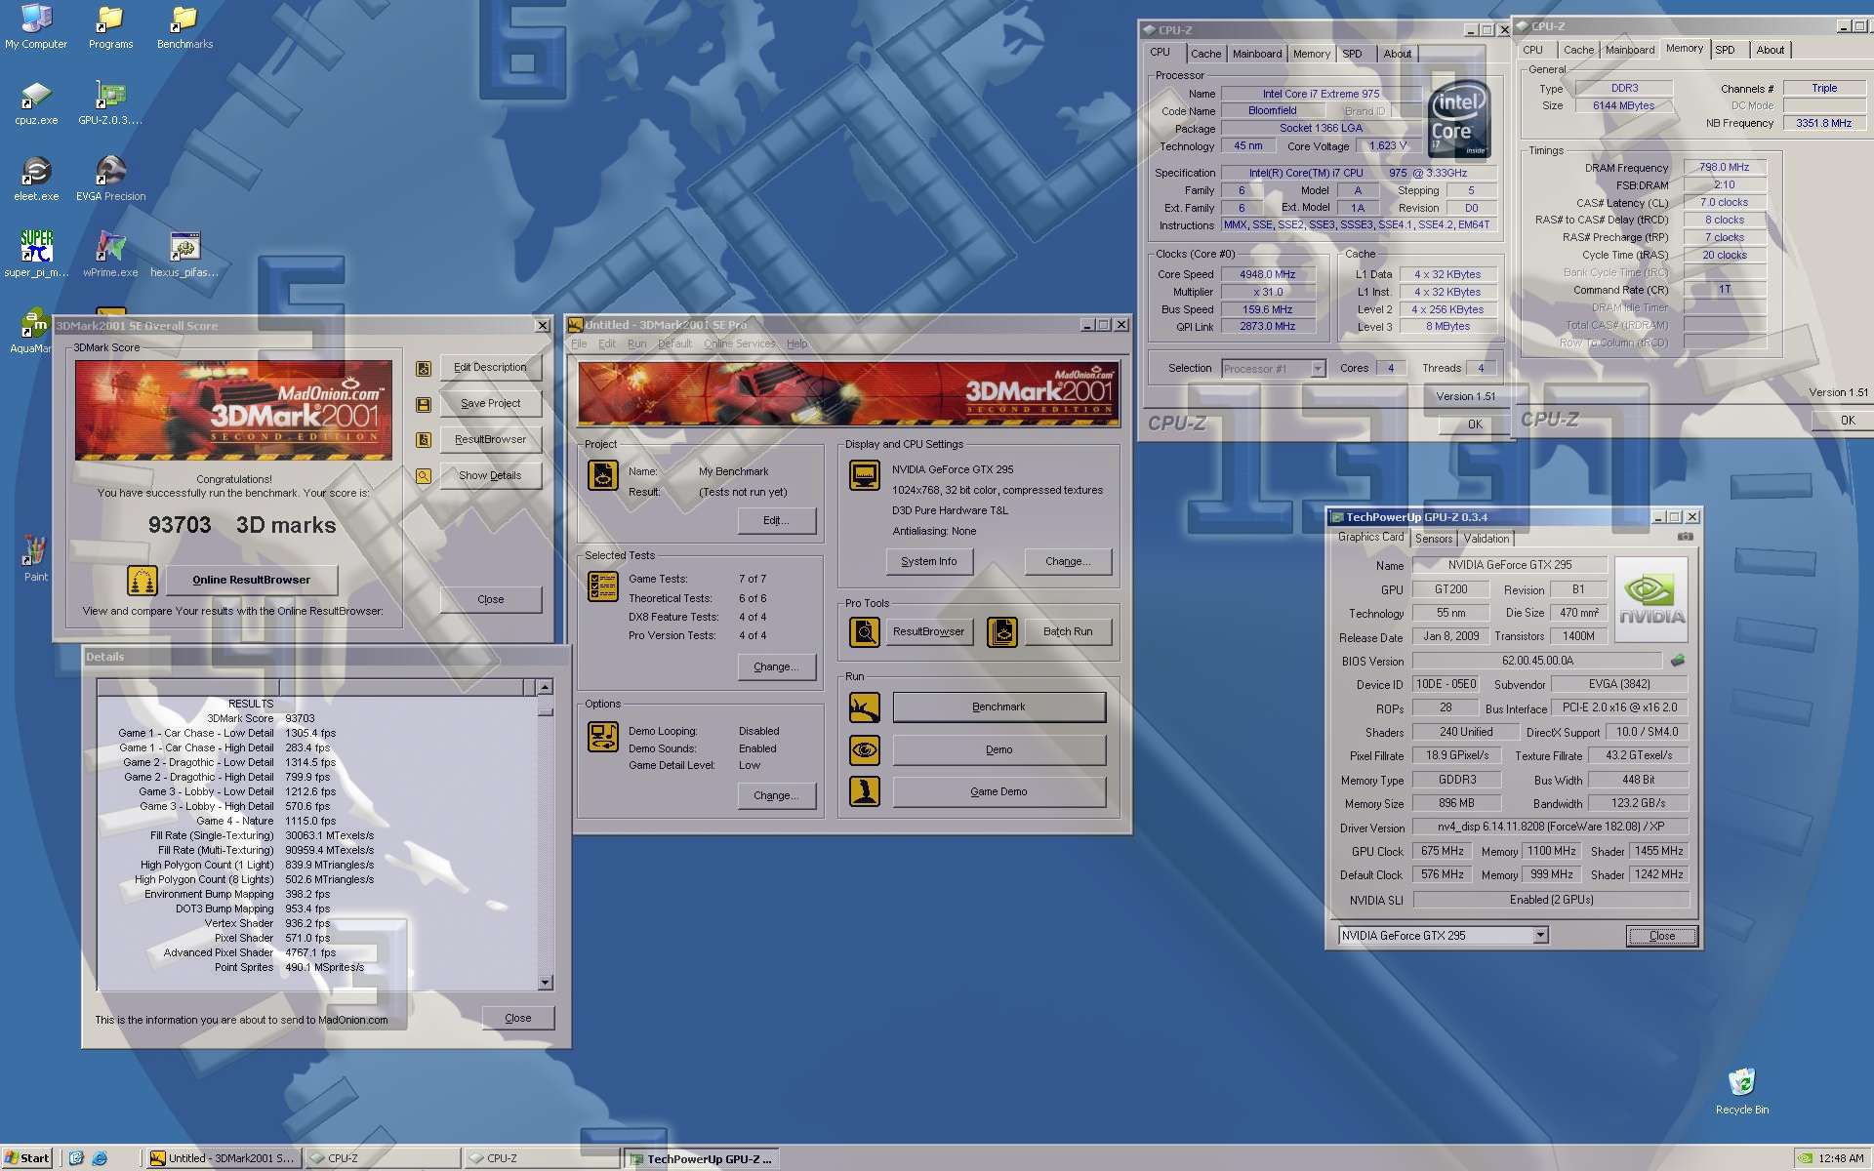Click the System Info button
Viewport: 1874px width, 1171px height.
point(928,562)
